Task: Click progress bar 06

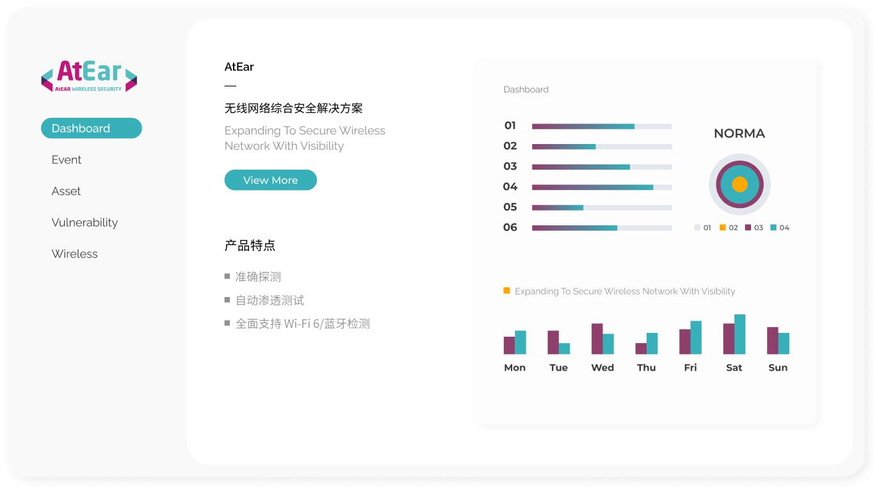Action: (602, 228)
